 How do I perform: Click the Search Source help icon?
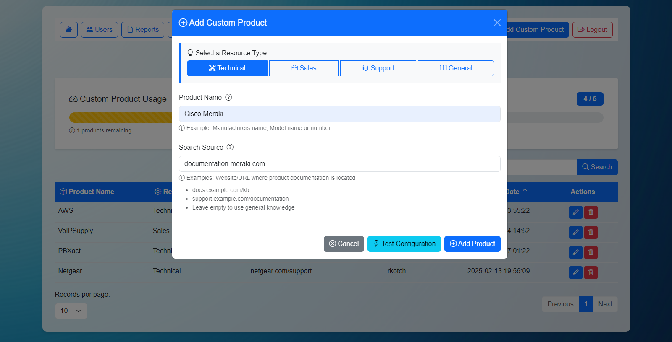(x=230, y=147)
